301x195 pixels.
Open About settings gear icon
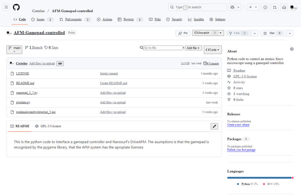(x=292, y=49)
